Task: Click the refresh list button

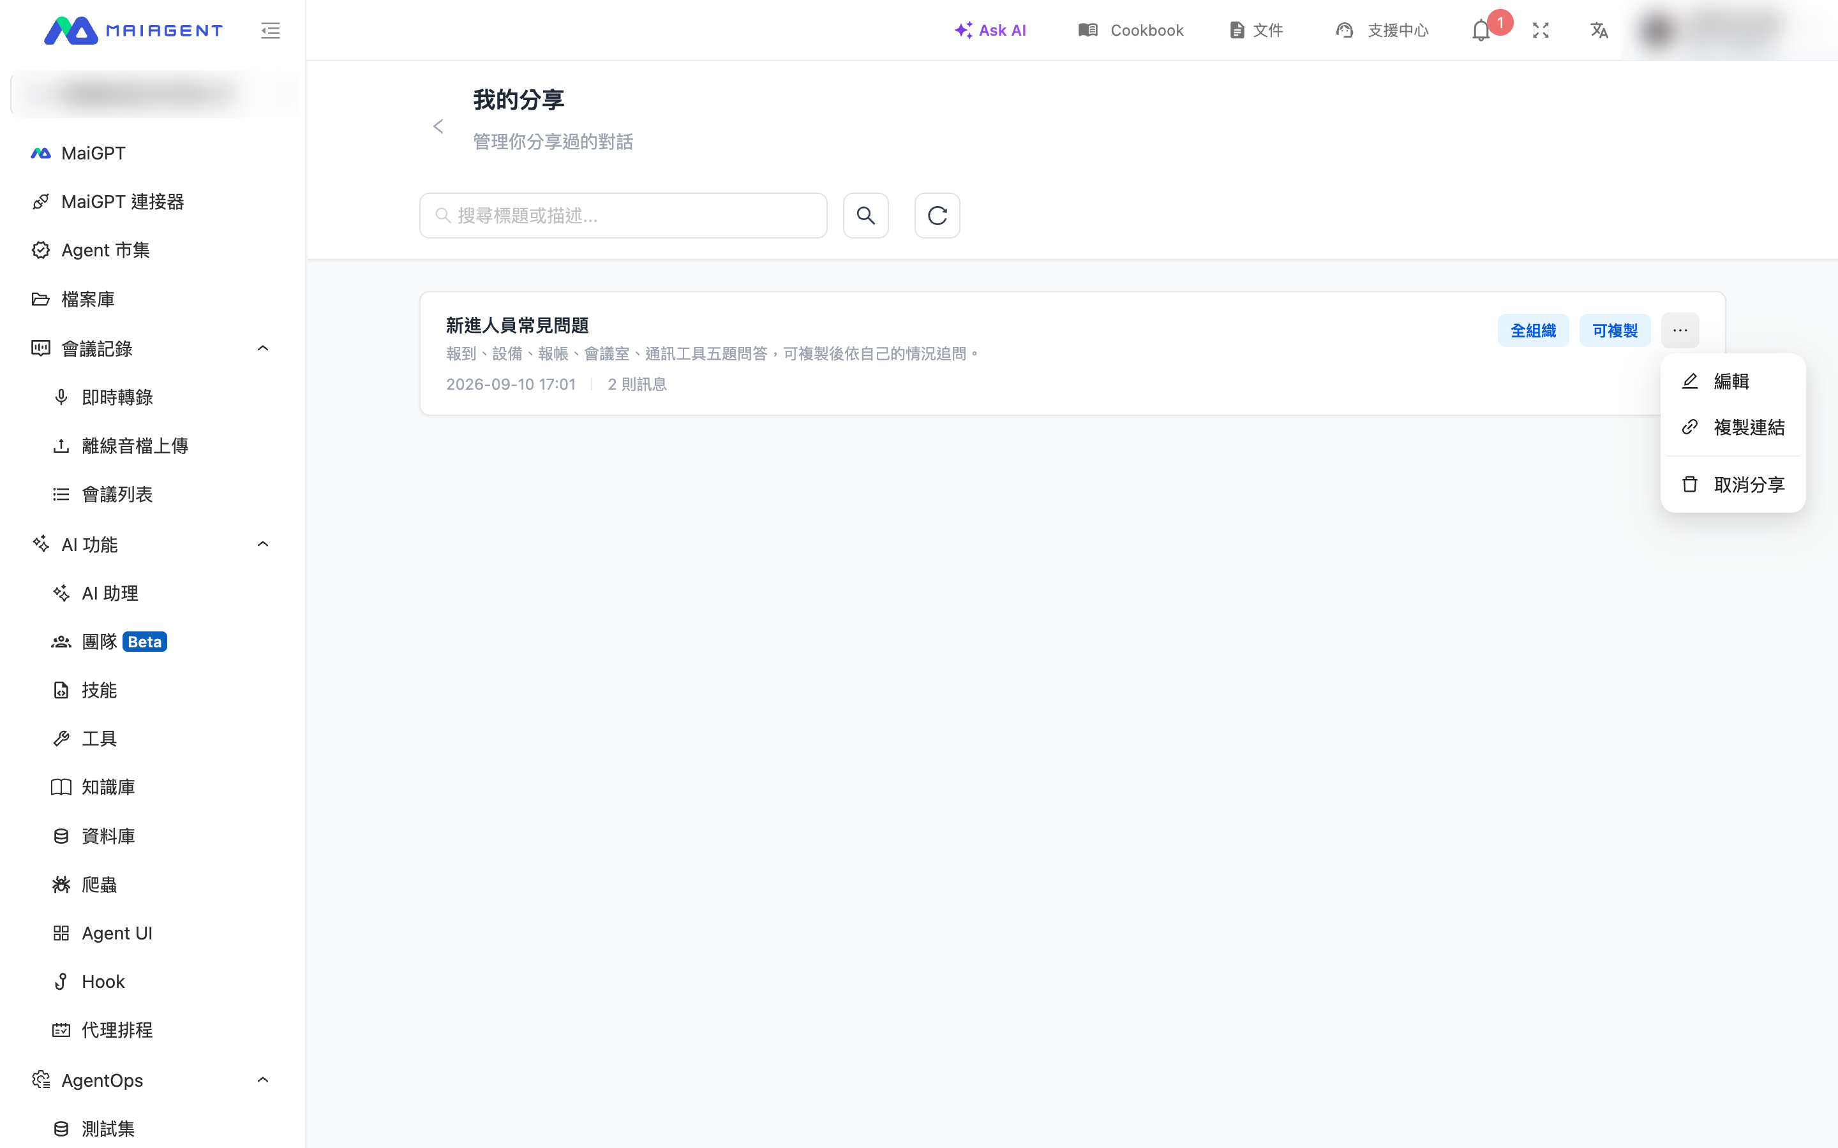Action: (938, 216)
